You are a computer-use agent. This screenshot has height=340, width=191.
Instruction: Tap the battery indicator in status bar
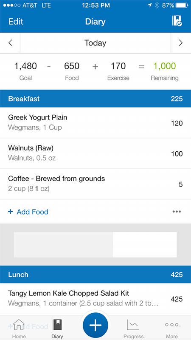tap(182, 5)
